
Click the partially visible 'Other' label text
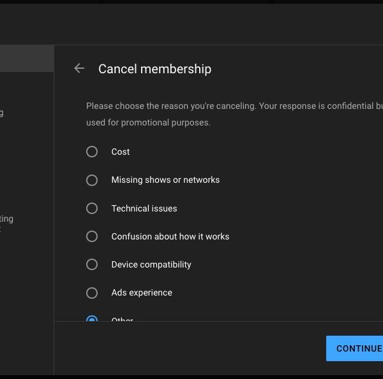pos(122,318)
